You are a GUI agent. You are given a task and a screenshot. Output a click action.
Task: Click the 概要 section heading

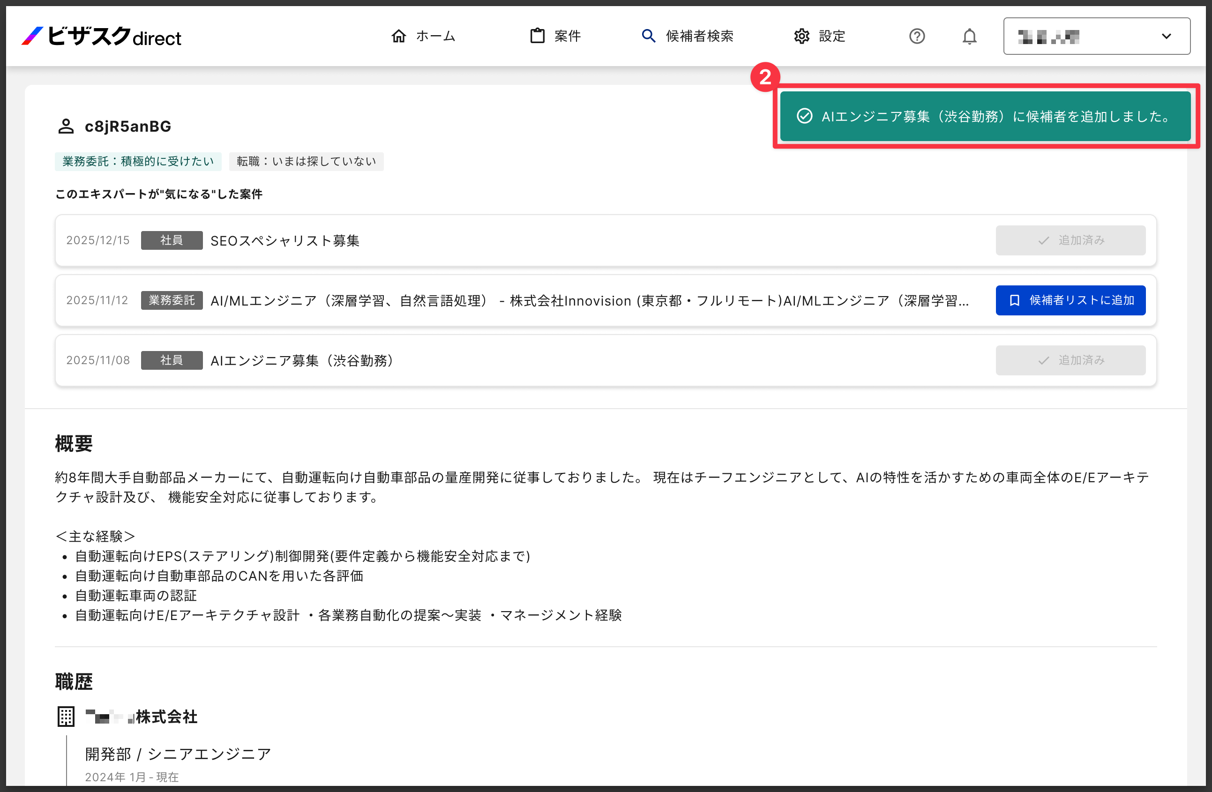(x=74, y=444)
